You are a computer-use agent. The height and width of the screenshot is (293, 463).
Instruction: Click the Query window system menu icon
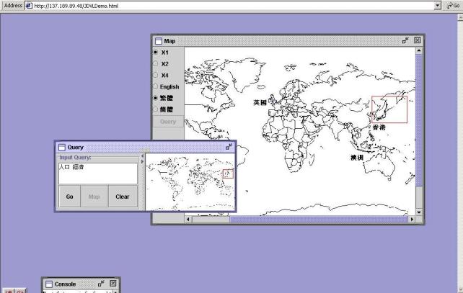pyautogui.click(x=61, y=147)
